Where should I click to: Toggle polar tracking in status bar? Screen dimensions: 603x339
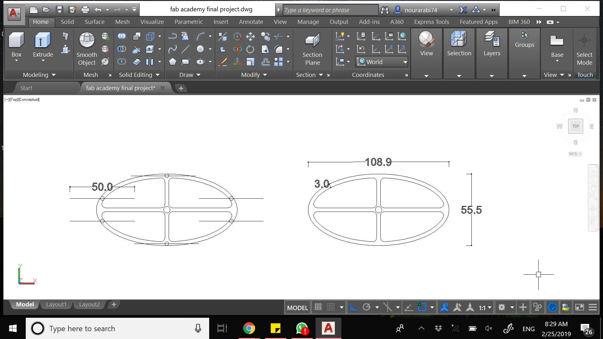(x=367, y=307)
